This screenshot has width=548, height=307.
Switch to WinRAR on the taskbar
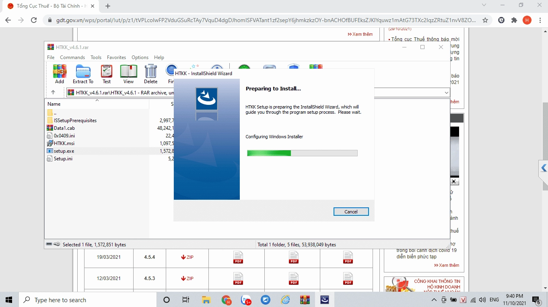(305, 300)
